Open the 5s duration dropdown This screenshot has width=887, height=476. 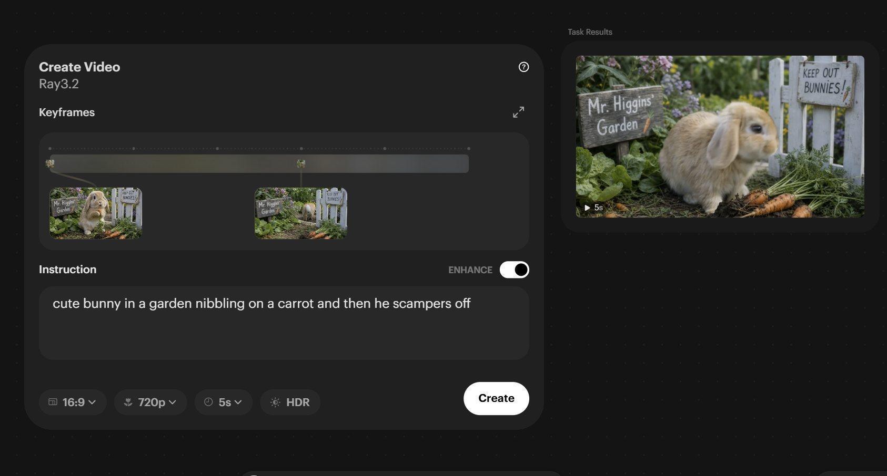click(x=224, y=402)
